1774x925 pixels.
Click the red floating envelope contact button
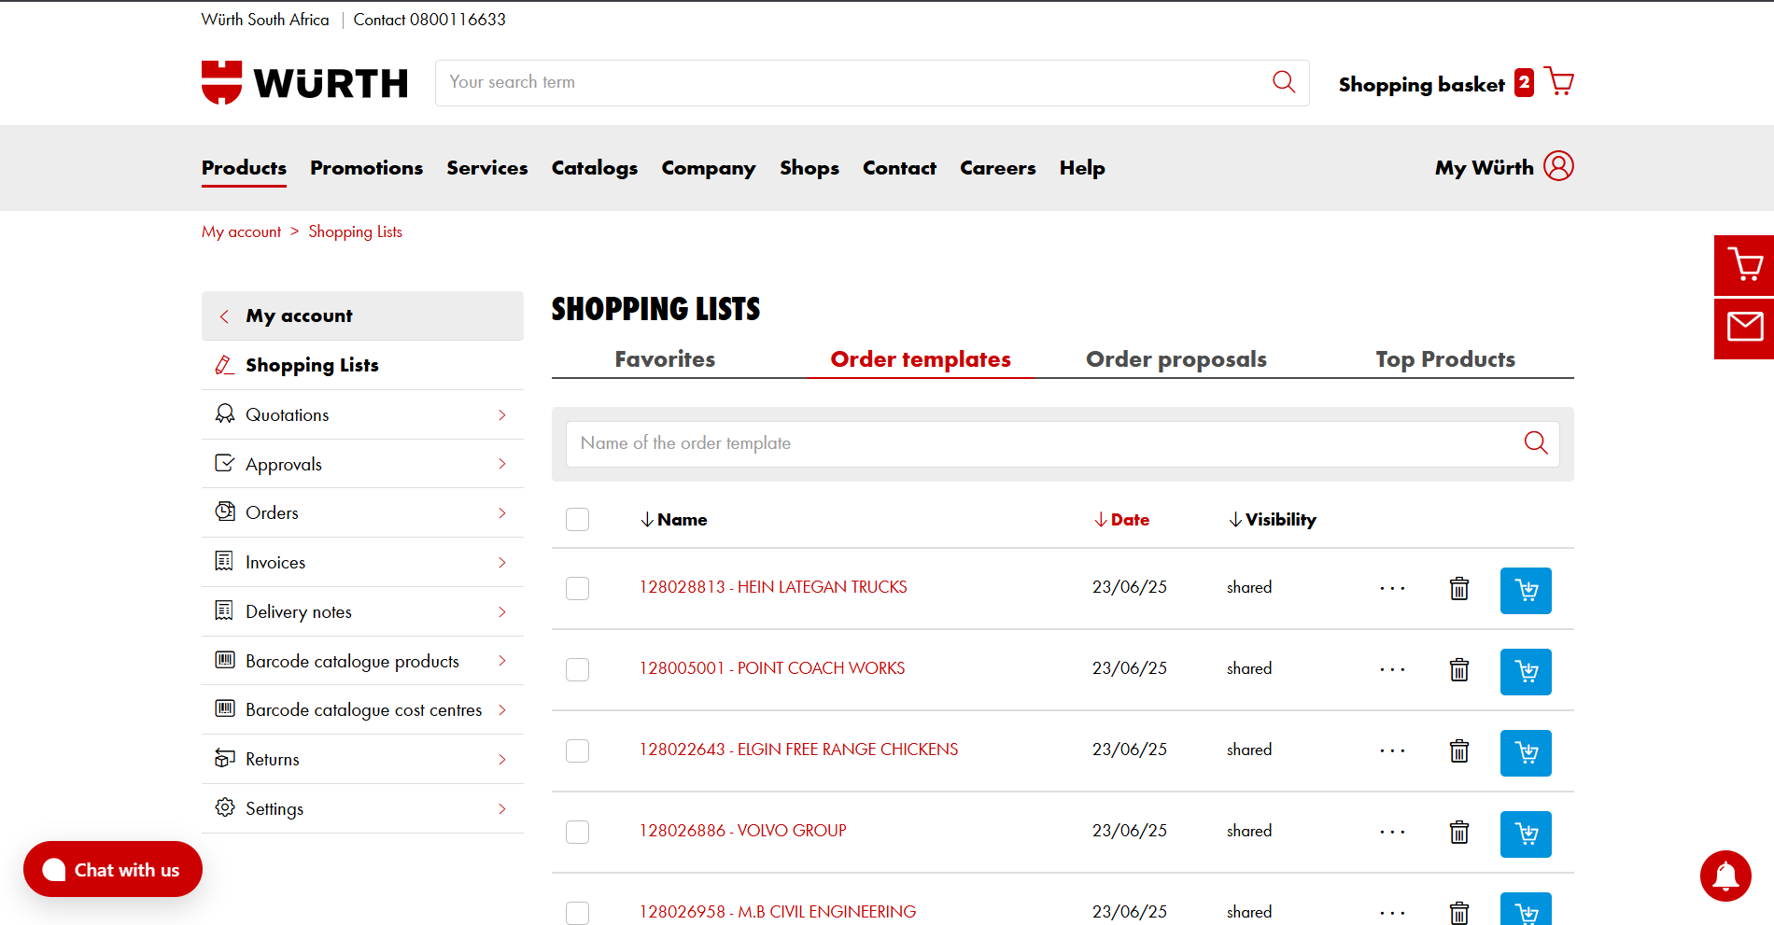1744,328
